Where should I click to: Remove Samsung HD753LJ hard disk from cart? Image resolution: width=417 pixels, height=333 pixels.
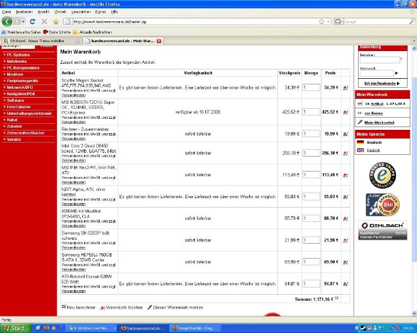coord(345,262)
